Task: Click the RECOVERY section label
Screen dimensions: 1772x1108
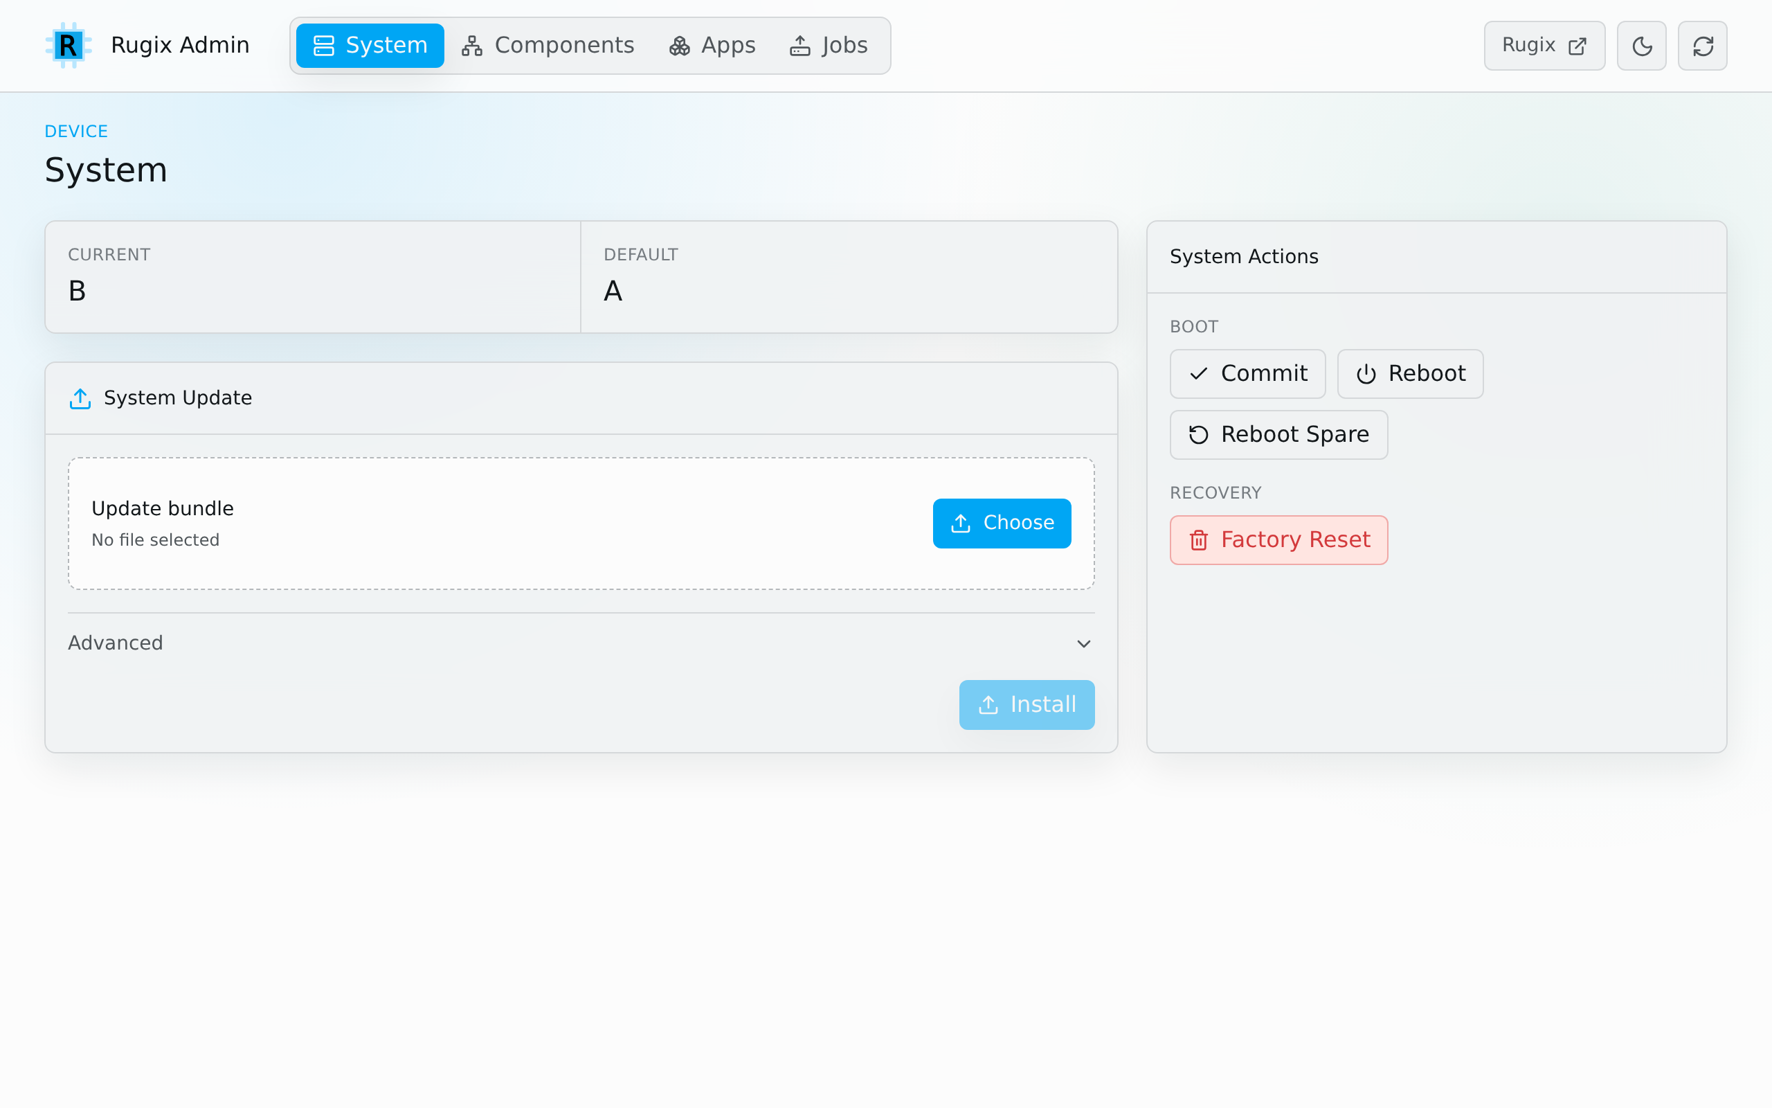Action: (x=1215, y=493)
